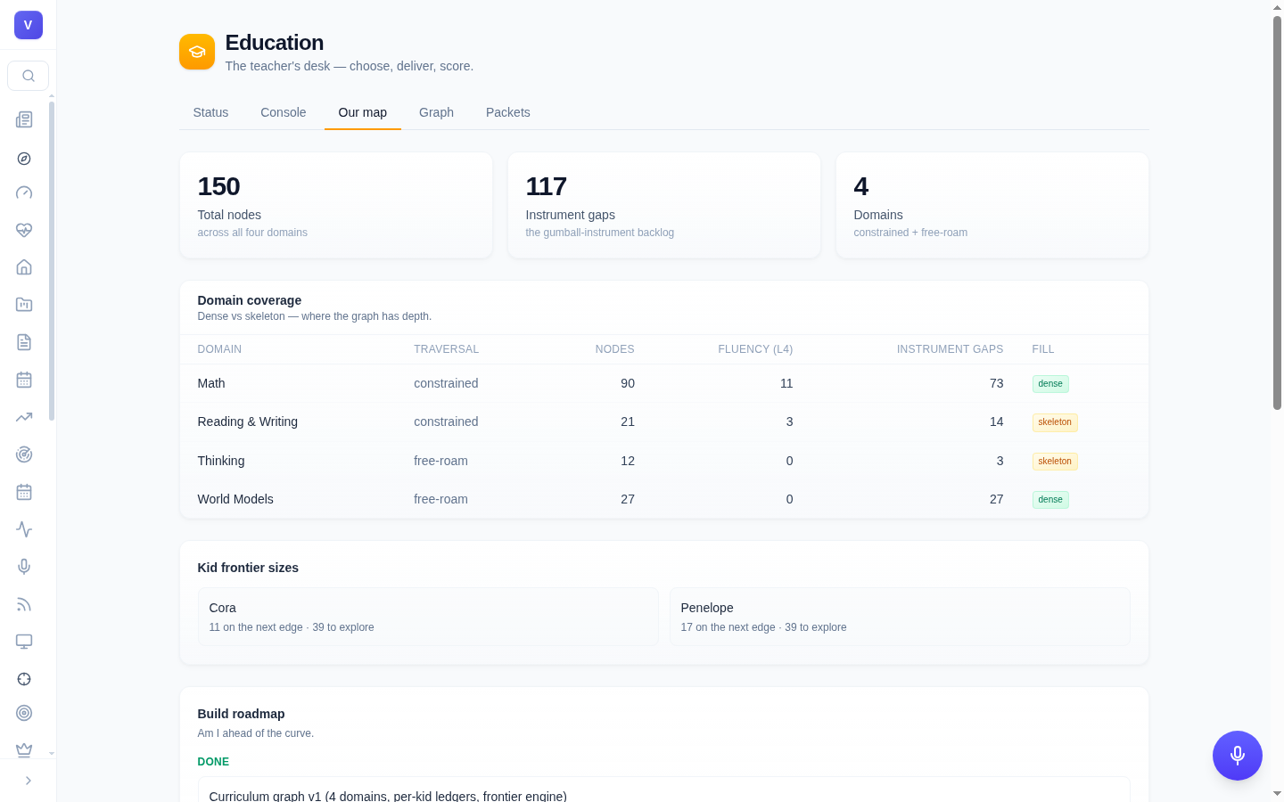The image size is (1284, 802).
Task: Click the RSS feed sidebar icon
Action: [x=24, y=604]
